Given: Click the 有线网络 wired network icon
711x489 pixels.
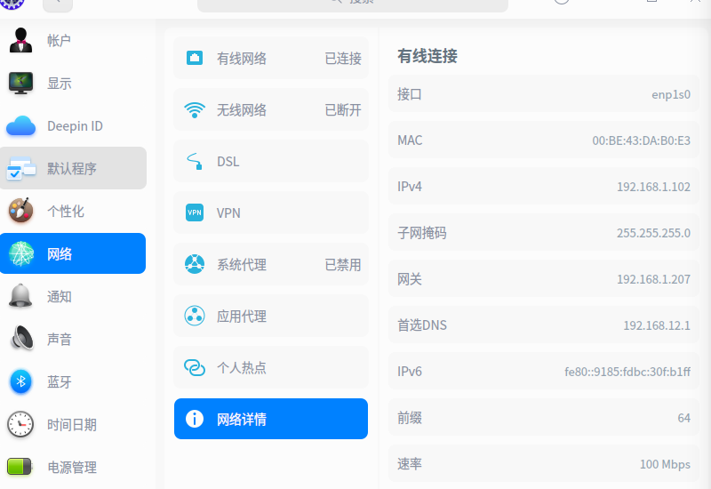Looking at the screenshot, I should click(195, 58).
